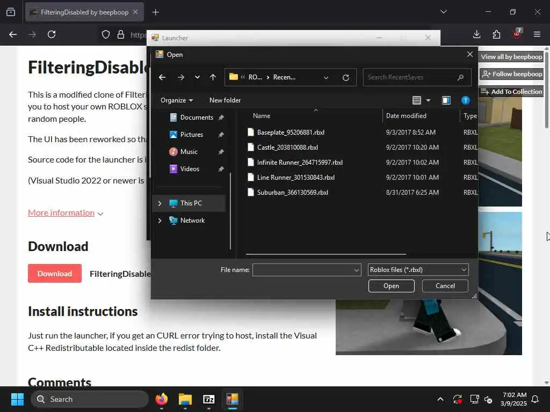Open recent locations dropdown in dialog
Screen dimensions: 550x412
197,77
